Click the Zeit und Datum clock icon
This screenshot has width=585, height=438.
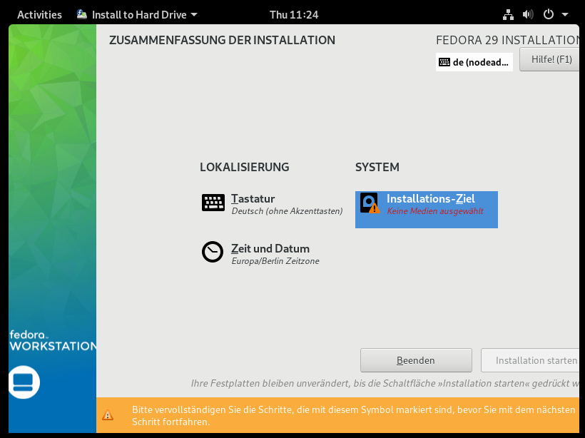[x=213, y=252]
